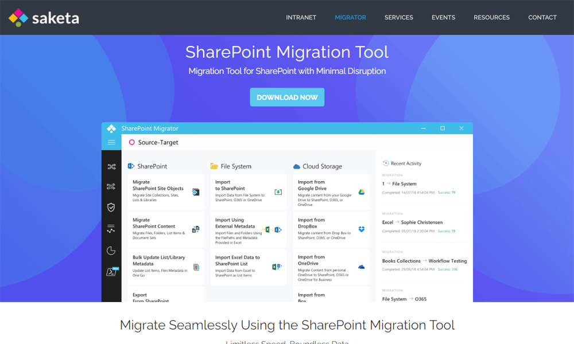Visit the Contact page link

tap(542, 18)
